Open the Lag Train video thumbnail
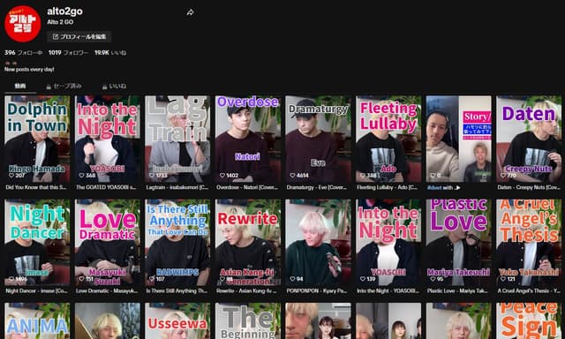The image size is (565, 339). (177, 139)
